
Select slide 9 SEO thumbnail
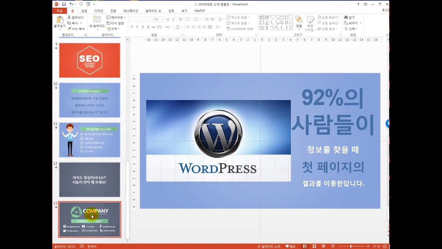tap(89, 60)
